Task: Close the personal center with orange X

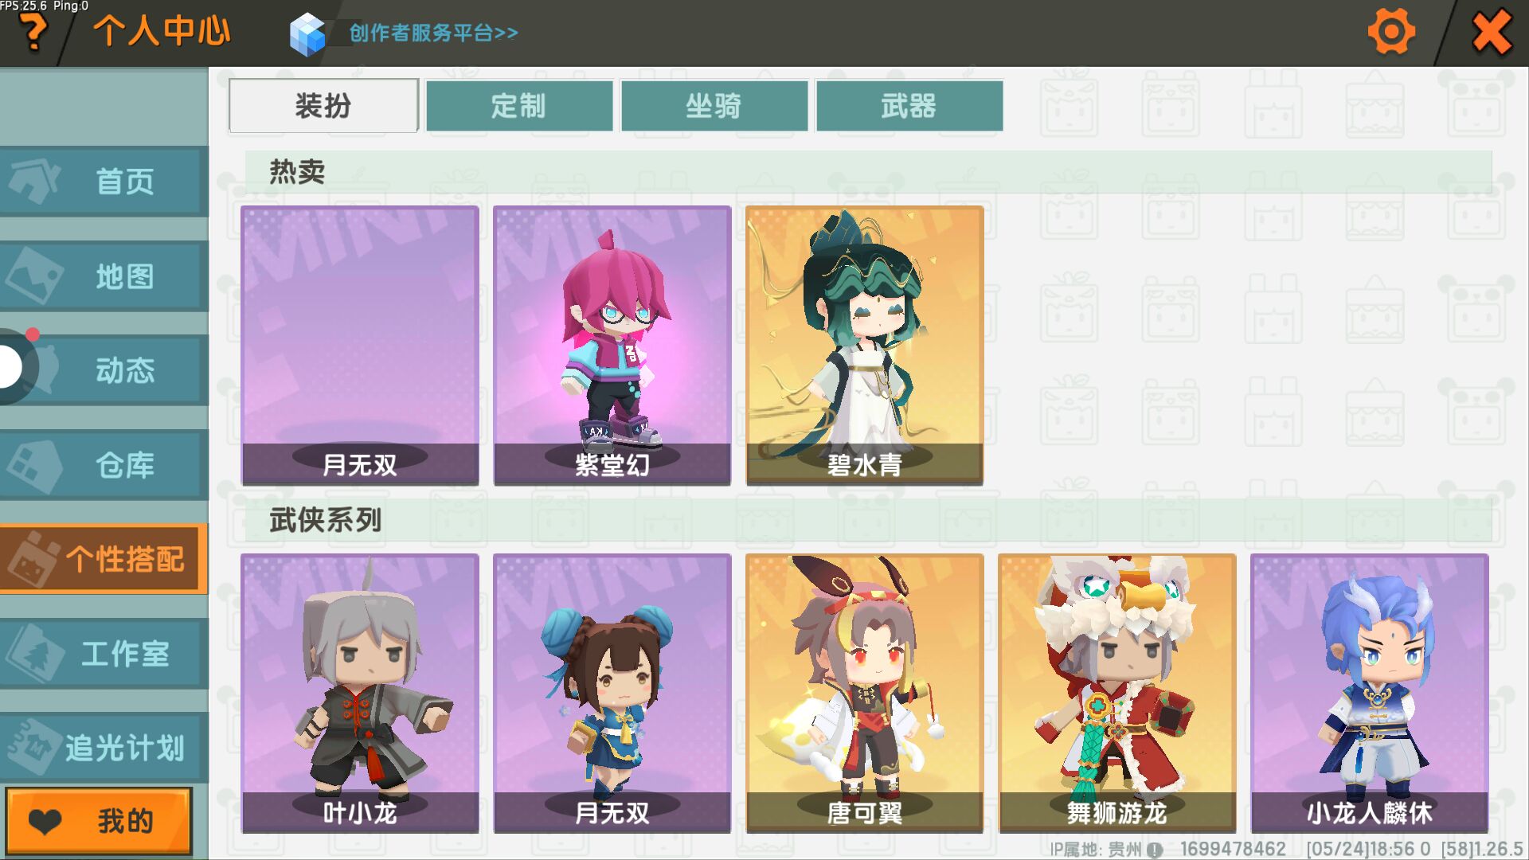Action: click(1491, 33)
